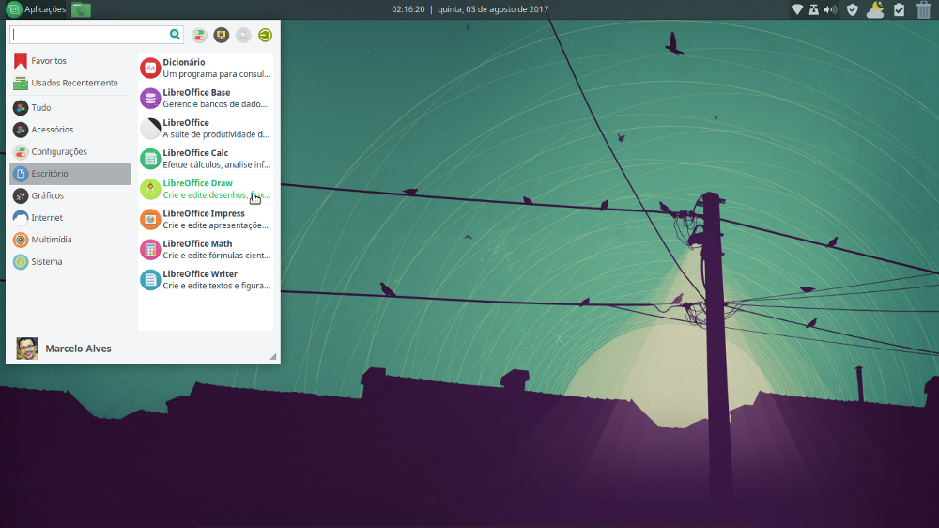Open the Dicionário application
Image resolution: width=939 pixels, height=528 pixels.
206,68
